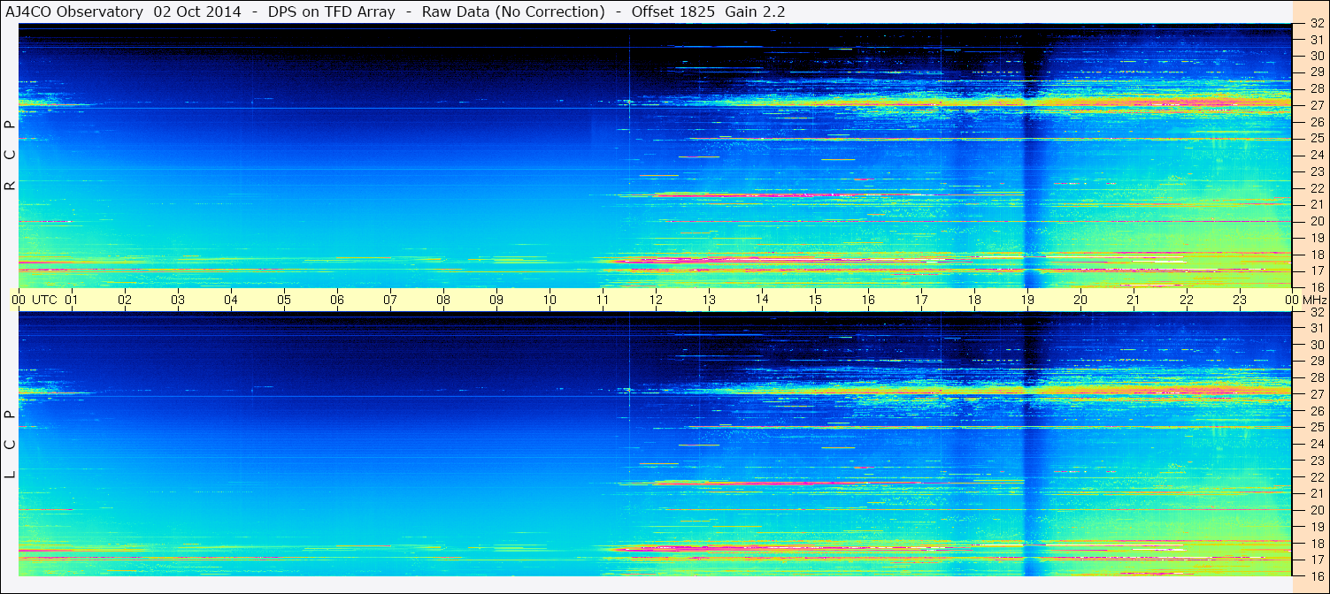Click the 16 MHz label of the LCP panel
Screen dimensions: 1330x594
1317,575
